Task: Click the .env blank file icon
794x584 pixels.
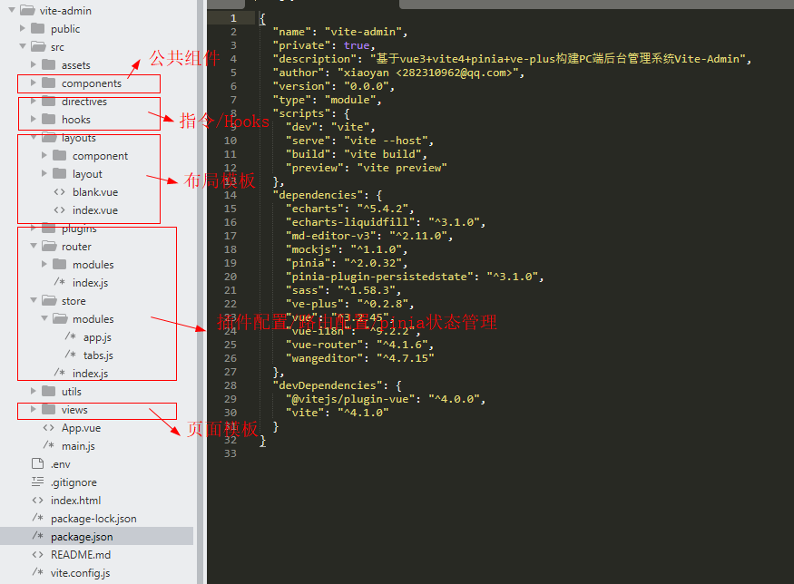Action: coord(37,463)
